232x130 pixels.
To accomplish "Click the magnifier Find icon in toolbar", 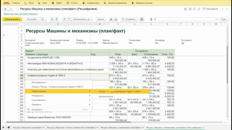I will point(52,19).
